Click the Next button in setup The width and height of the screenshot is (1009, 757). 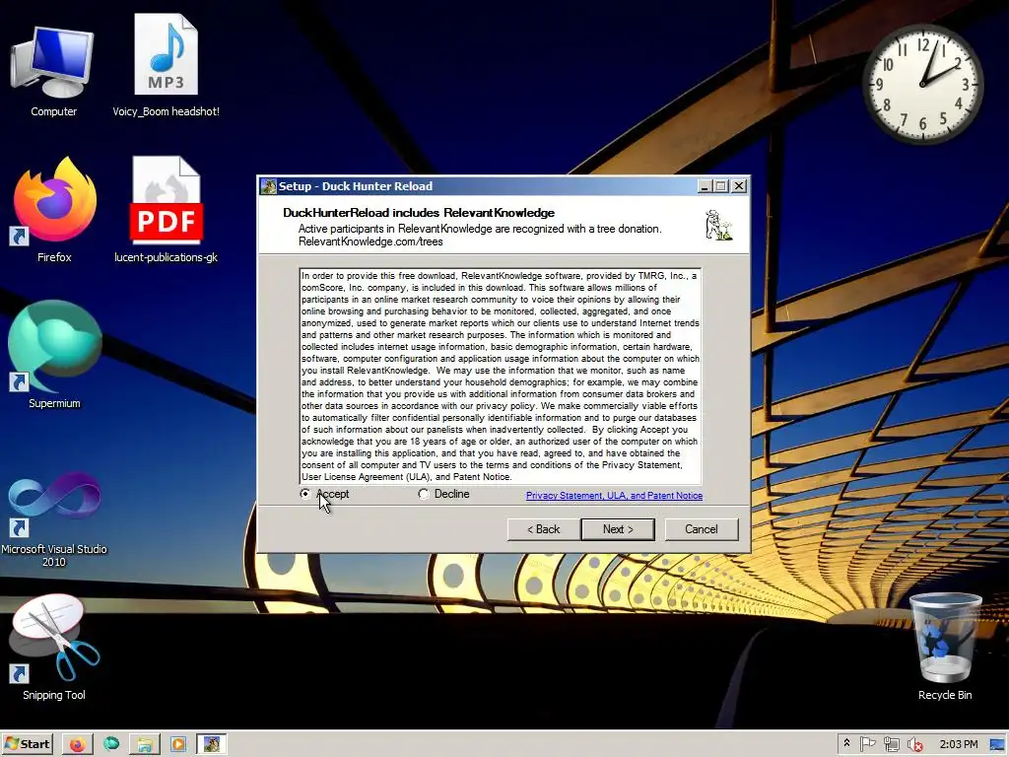click(618, 529)
